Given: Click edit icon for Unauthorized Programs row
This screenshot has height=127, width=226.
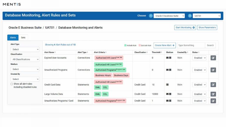Looking at the screenshot, I should click(x=213, y=70).
